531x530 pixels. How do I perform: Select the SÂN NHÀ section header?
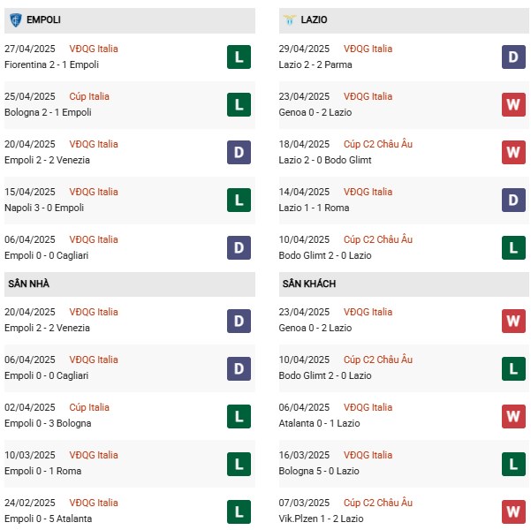[29, 284]
